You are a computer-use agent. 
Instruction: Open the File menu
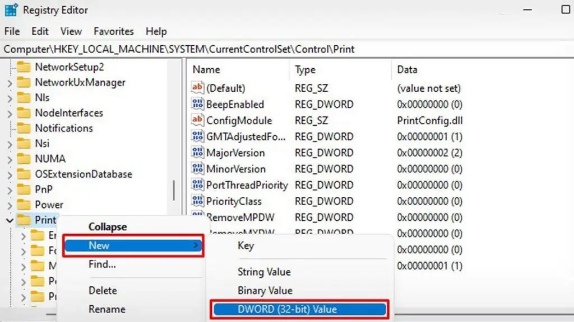click(x=12, y=31)
